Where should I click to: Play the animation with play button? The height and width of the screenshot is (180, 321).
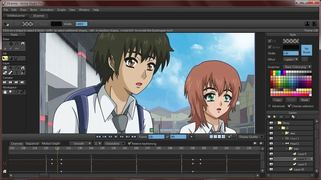point(116,137)
